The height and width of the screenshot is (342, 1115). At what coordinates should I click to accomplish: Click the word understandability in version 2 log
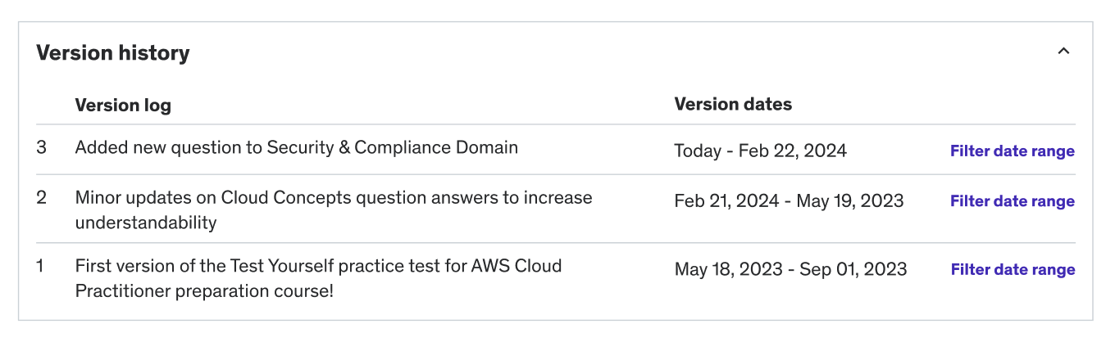tap(146, 223)
